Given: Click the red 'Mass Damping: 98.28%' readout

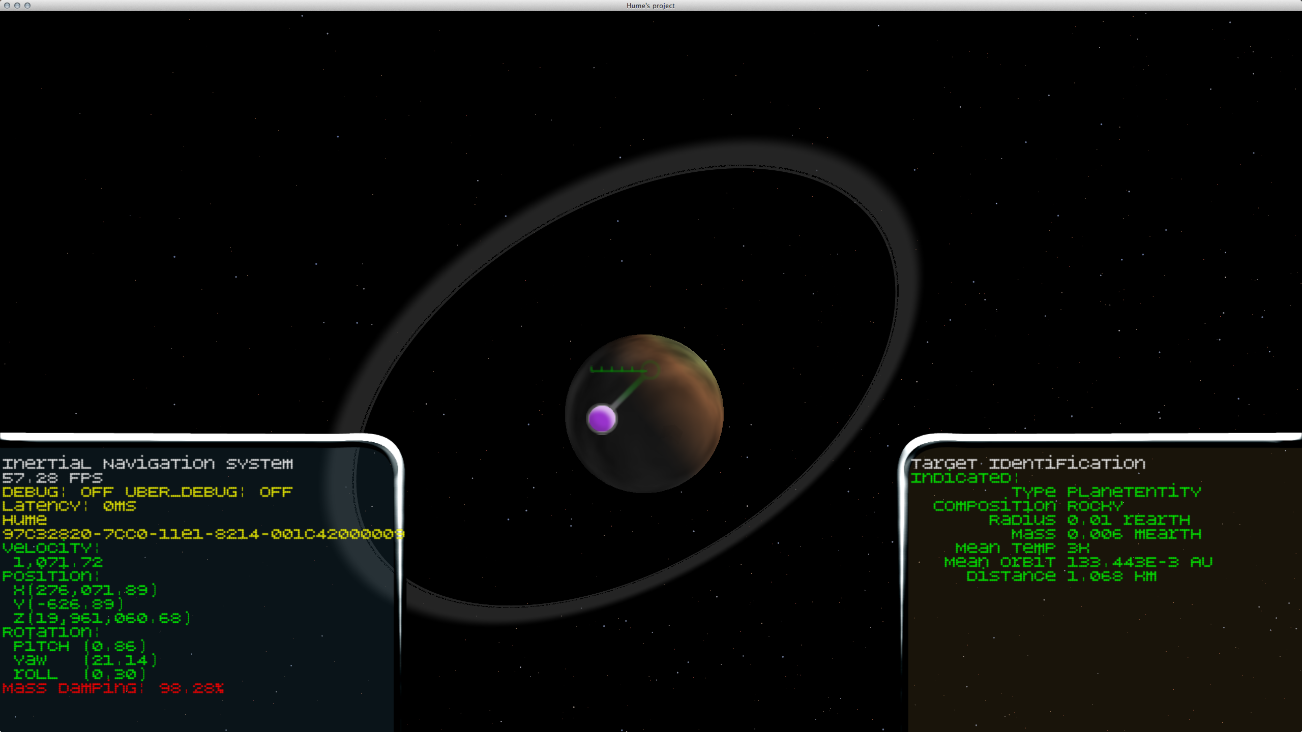Looking at the screenshot, I should click(113, 688).
